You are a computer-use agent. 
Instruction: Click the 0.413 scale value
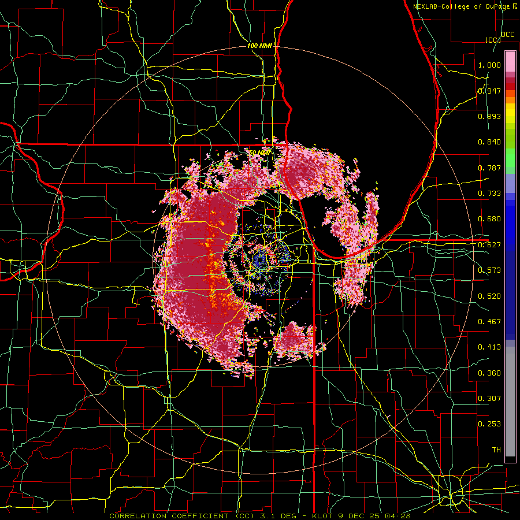tap(489, 347)
